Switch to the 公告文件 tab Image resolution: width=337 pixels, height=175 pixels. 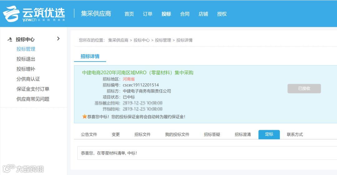(x=89, y=135)
